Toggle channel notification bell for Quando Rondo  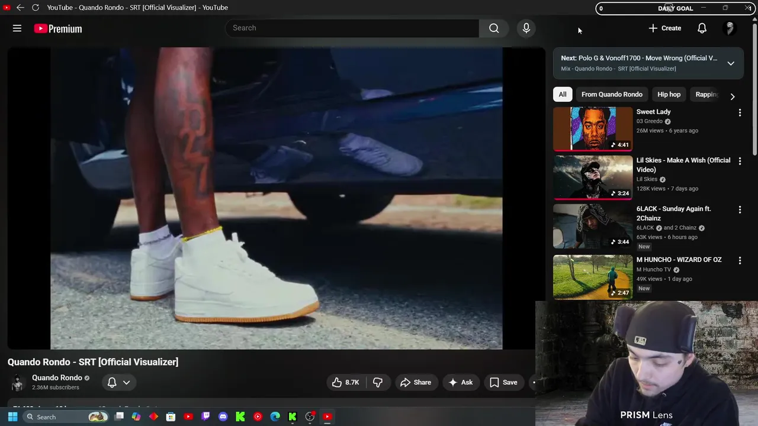[112, 383]
